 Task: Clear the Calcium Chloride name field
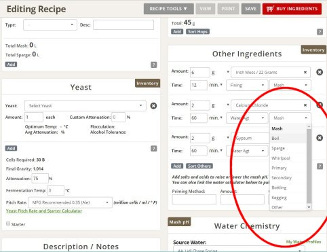click(305, 105)
